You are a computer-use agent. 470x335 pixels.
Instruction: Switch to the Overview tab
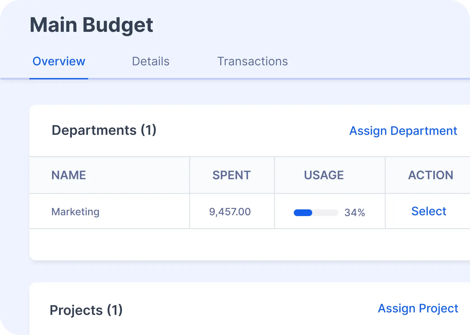pos(59,61)
